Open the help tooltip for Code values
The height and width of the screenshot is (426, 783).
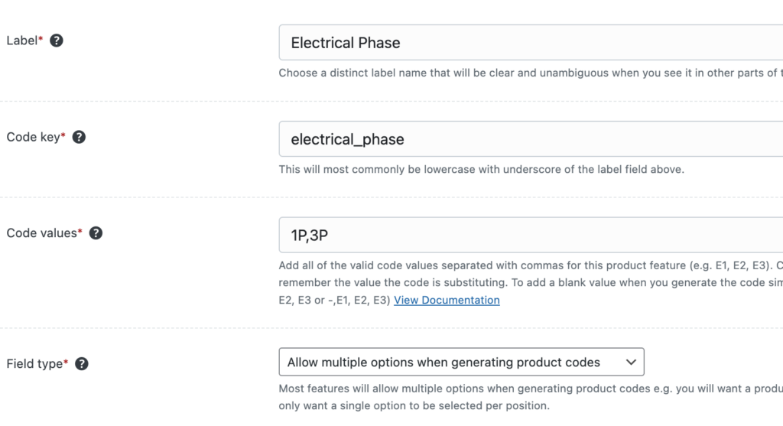(x=96, y=233)
